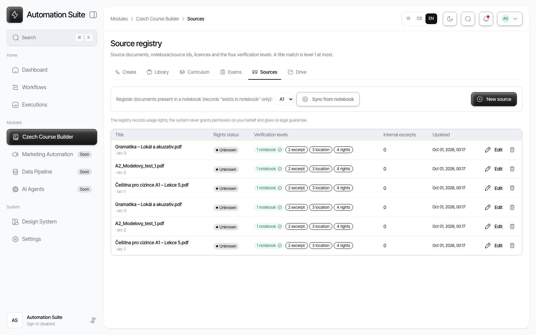Click the Verification levels column header
This screenshot has height=335, width=536.
pos(271,135)
